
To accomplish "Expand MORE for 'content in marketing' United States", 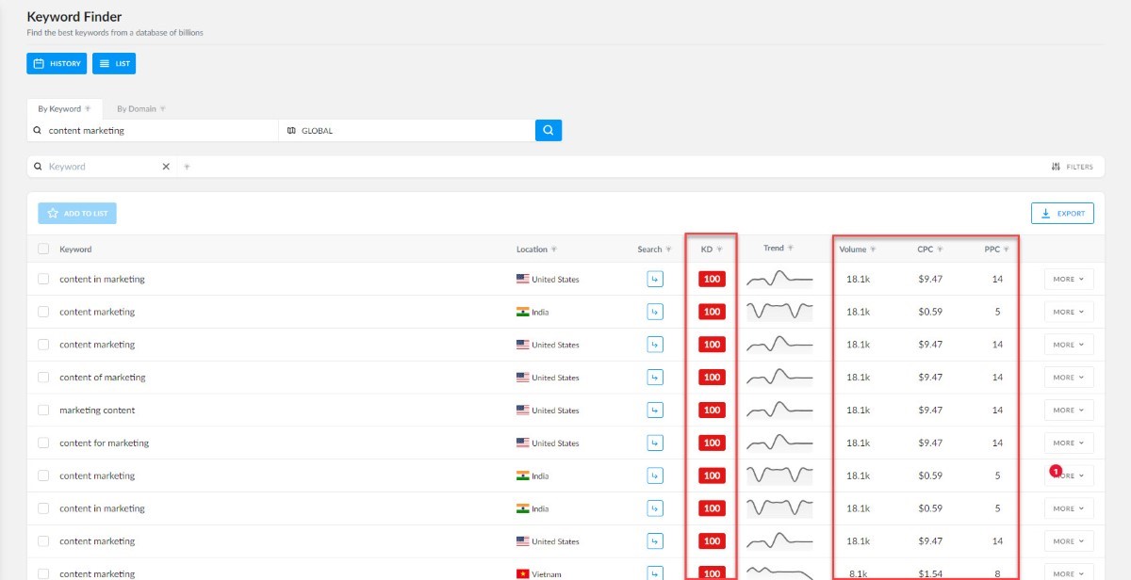I will 1069,279.
